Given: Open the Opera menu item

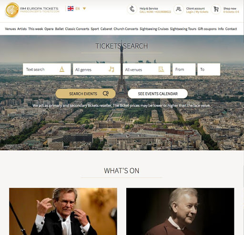Looking at the screenshot, I should pyautogui.click(x=49, y=29).
